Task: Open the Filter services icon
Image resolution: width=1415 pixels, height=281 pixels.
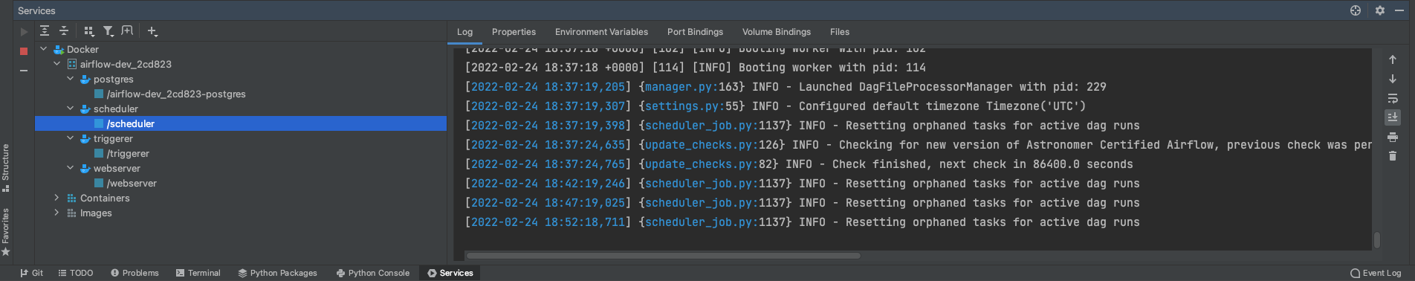Action: click(109, 30)
